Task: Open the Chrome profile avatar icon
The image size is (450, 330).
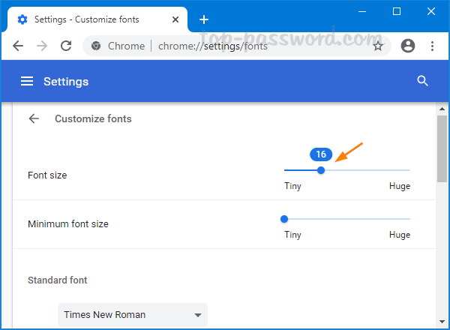Action: 408,46
